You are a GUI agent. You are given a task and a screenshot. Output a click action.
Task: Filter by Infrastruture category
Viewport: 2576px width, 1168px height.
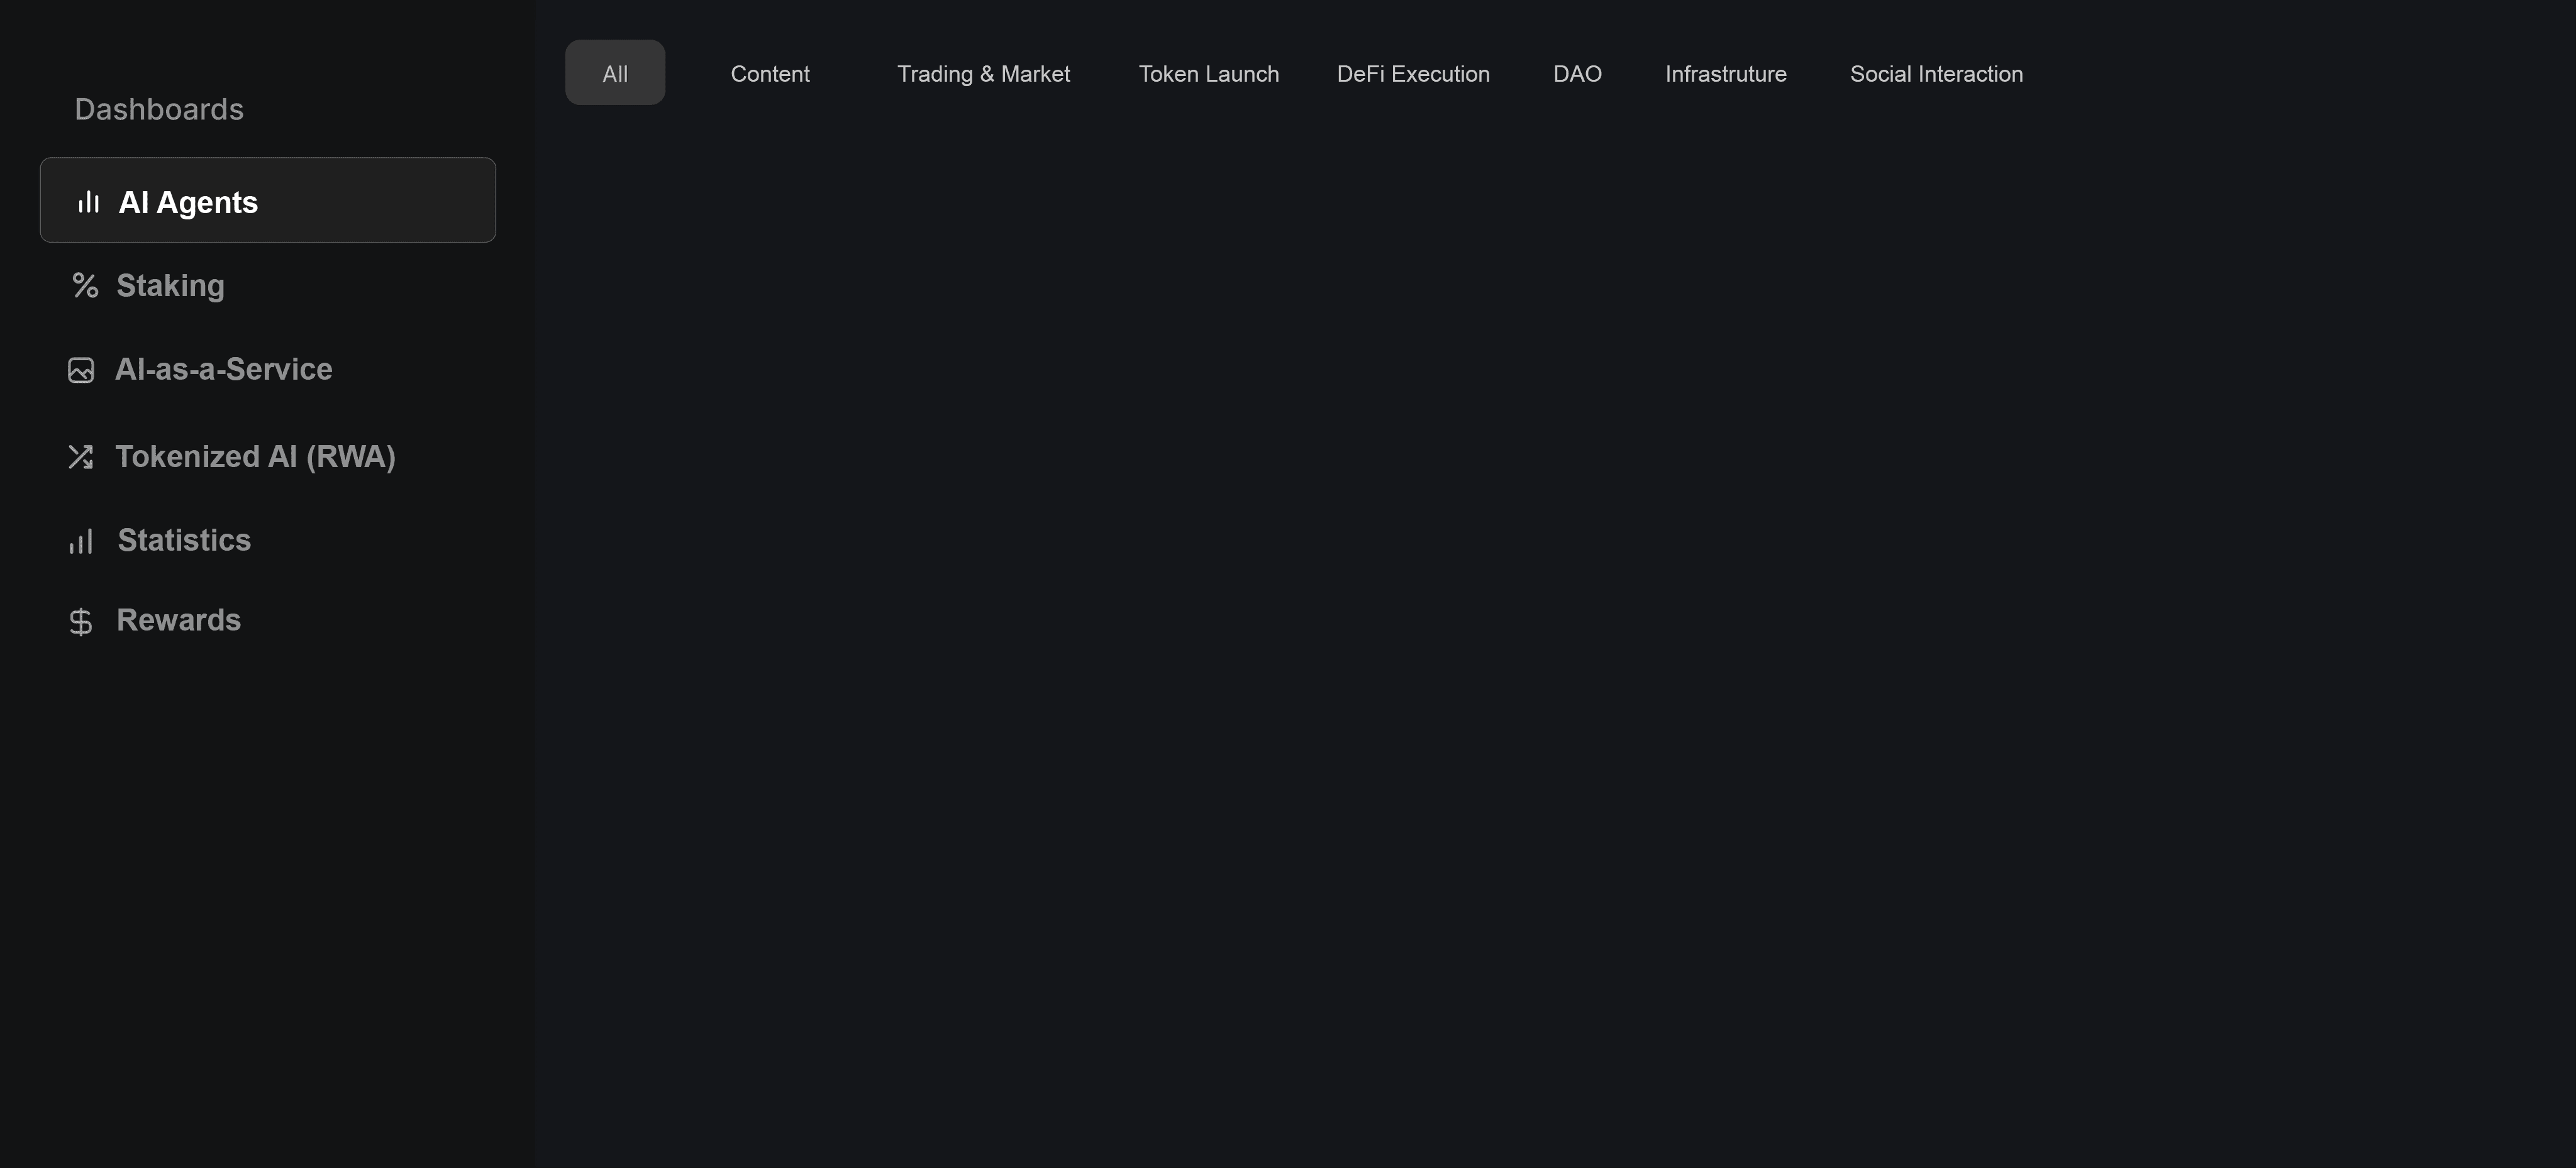(x=1725, y=74)
